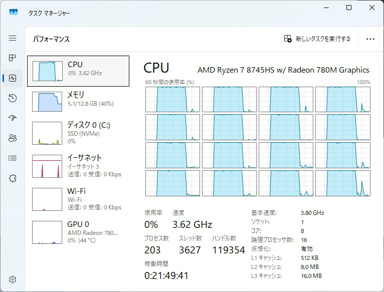Click the 60 秒間の使用率 (%) label
384x292 pixels.
[x=170, y=82]
